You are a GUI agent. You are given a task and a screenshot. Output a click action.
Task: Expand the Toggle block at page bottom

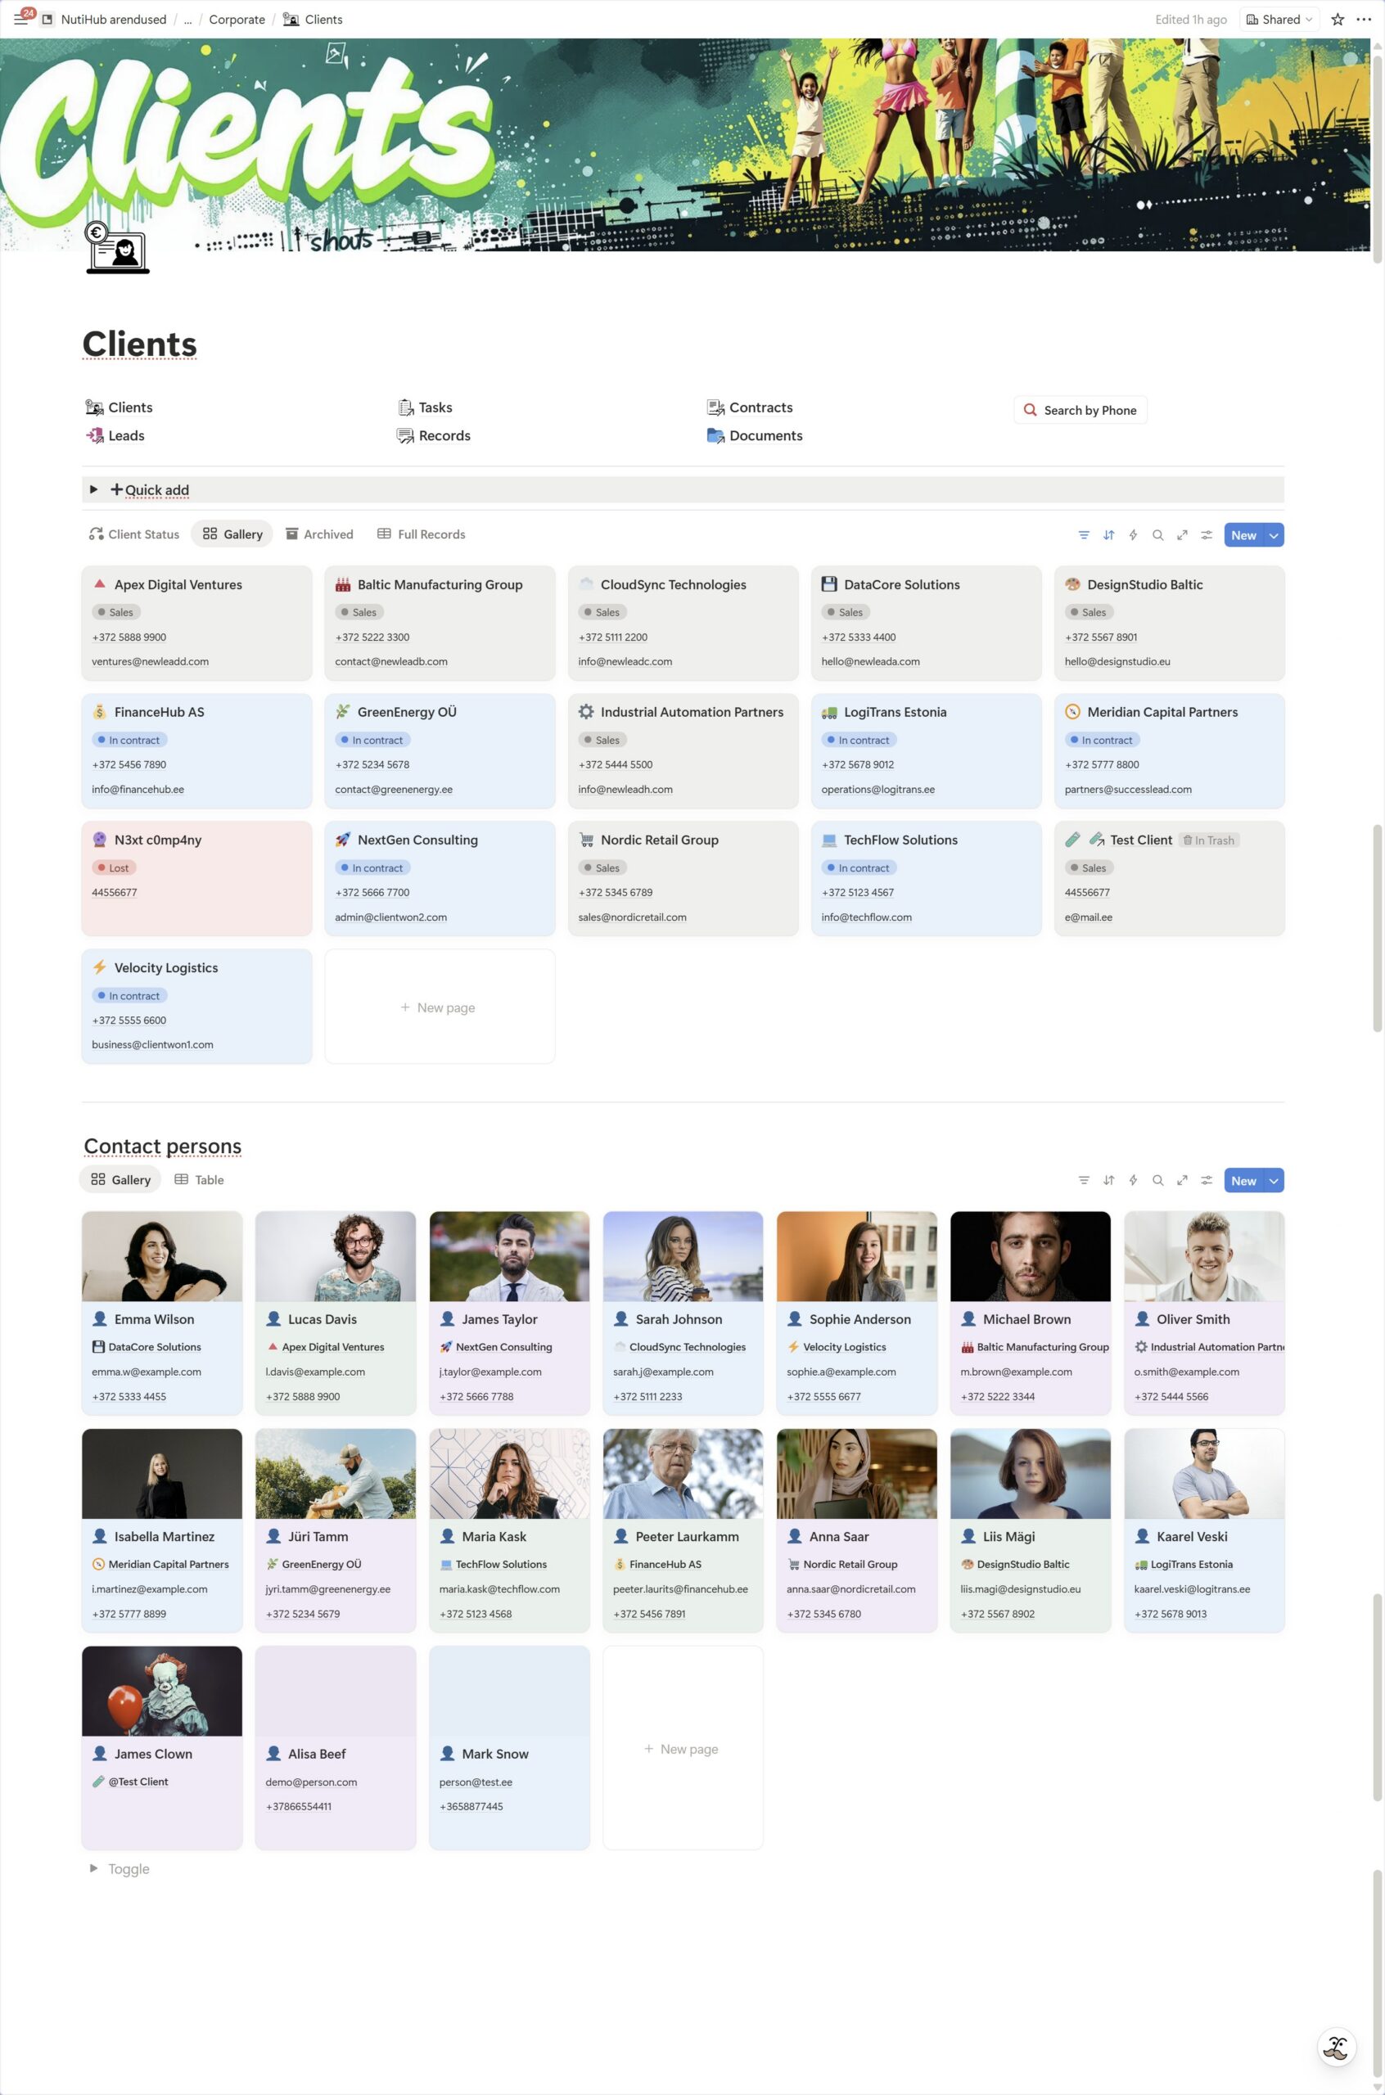(x=93, y=1868)
